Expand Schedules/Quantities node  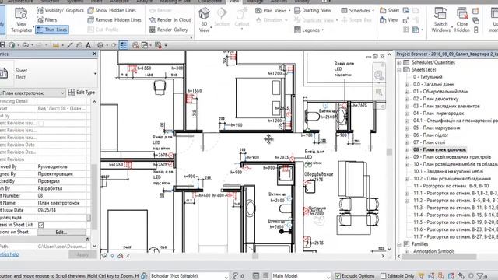[399, 62]
